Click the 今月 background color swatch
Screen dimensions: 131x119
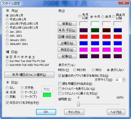pyautogui.click(x=95, y=23)
